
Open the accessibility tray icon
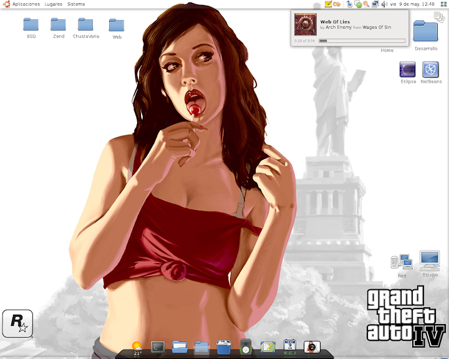pyautogui.click(x=349, y=4)
